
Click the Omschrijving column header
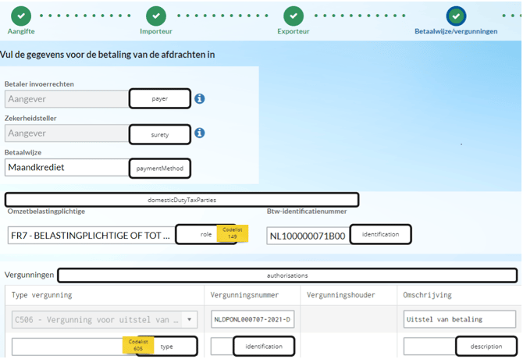click(427, 295)
